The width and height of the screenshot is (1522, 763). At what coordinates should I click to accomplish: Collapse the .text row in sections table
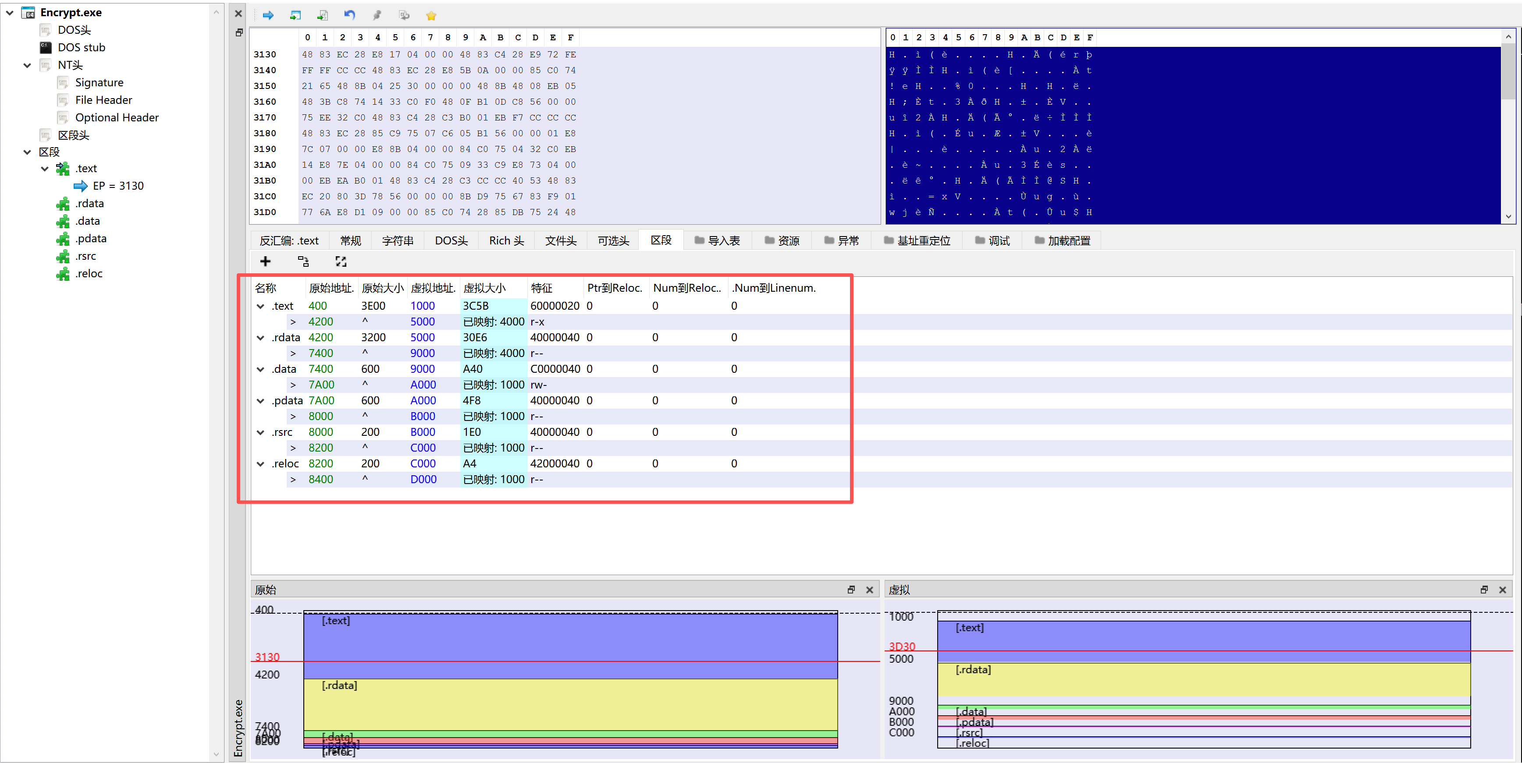click(x=260, y=306)
